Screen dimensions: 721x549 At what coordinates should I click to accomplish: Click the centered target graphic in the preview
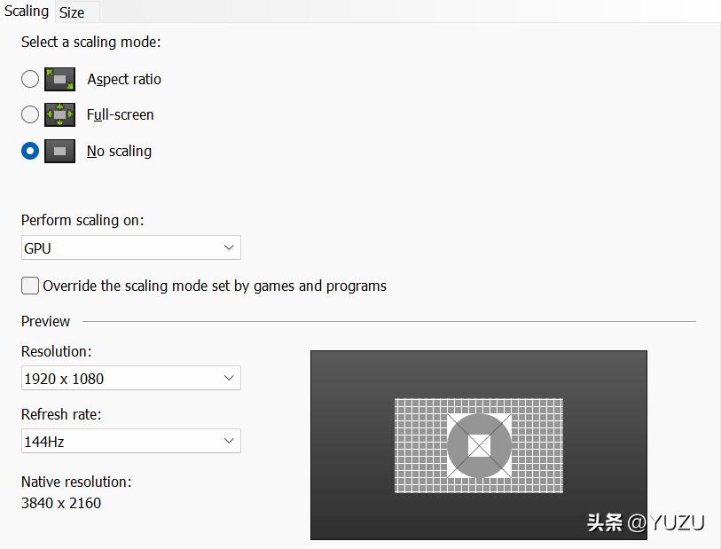[x=479, y=446]
